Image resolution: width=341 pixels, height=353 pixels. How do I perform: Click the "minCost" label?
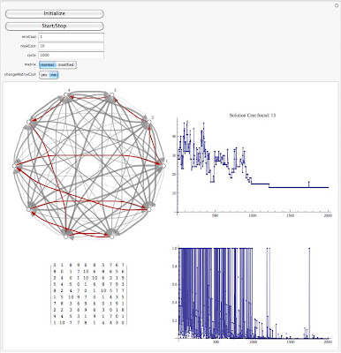coord(29,37)
